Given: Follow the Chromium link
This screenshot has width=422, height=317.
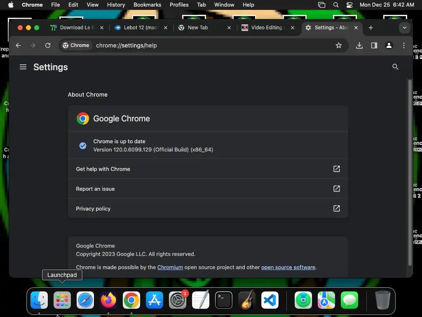Looking at the screenshot, I should pos(170,267).
